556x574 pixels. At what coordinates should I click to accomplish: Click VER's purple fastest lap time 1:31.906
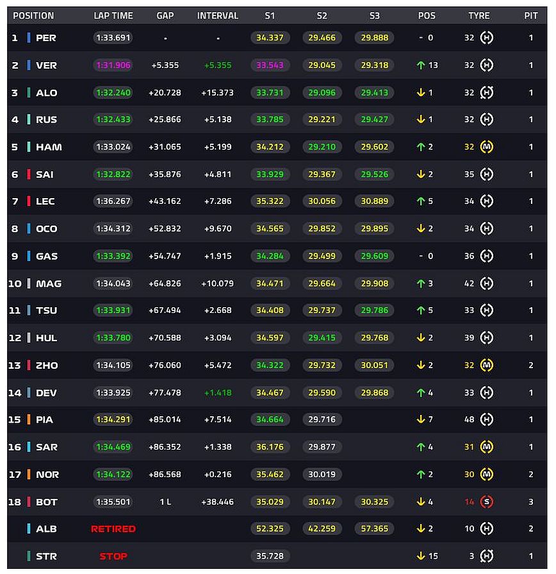coord(113,65)
